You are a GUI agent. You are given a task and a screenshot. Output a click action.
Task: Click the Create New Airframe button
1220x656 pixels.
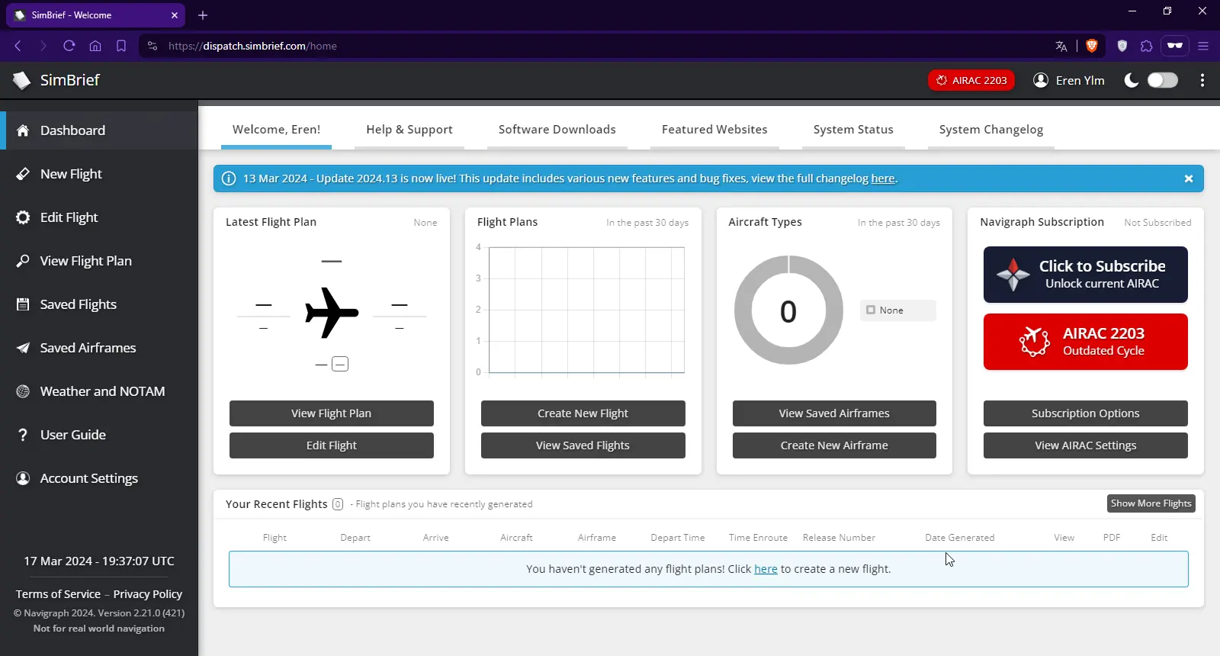(x=834, y=445)
